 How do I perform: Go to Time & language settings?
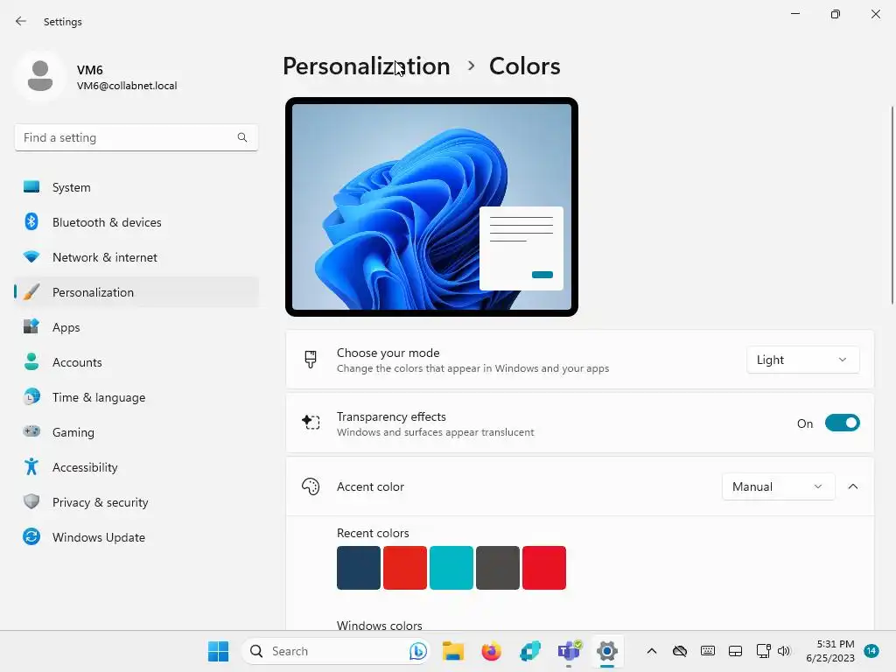136,396
